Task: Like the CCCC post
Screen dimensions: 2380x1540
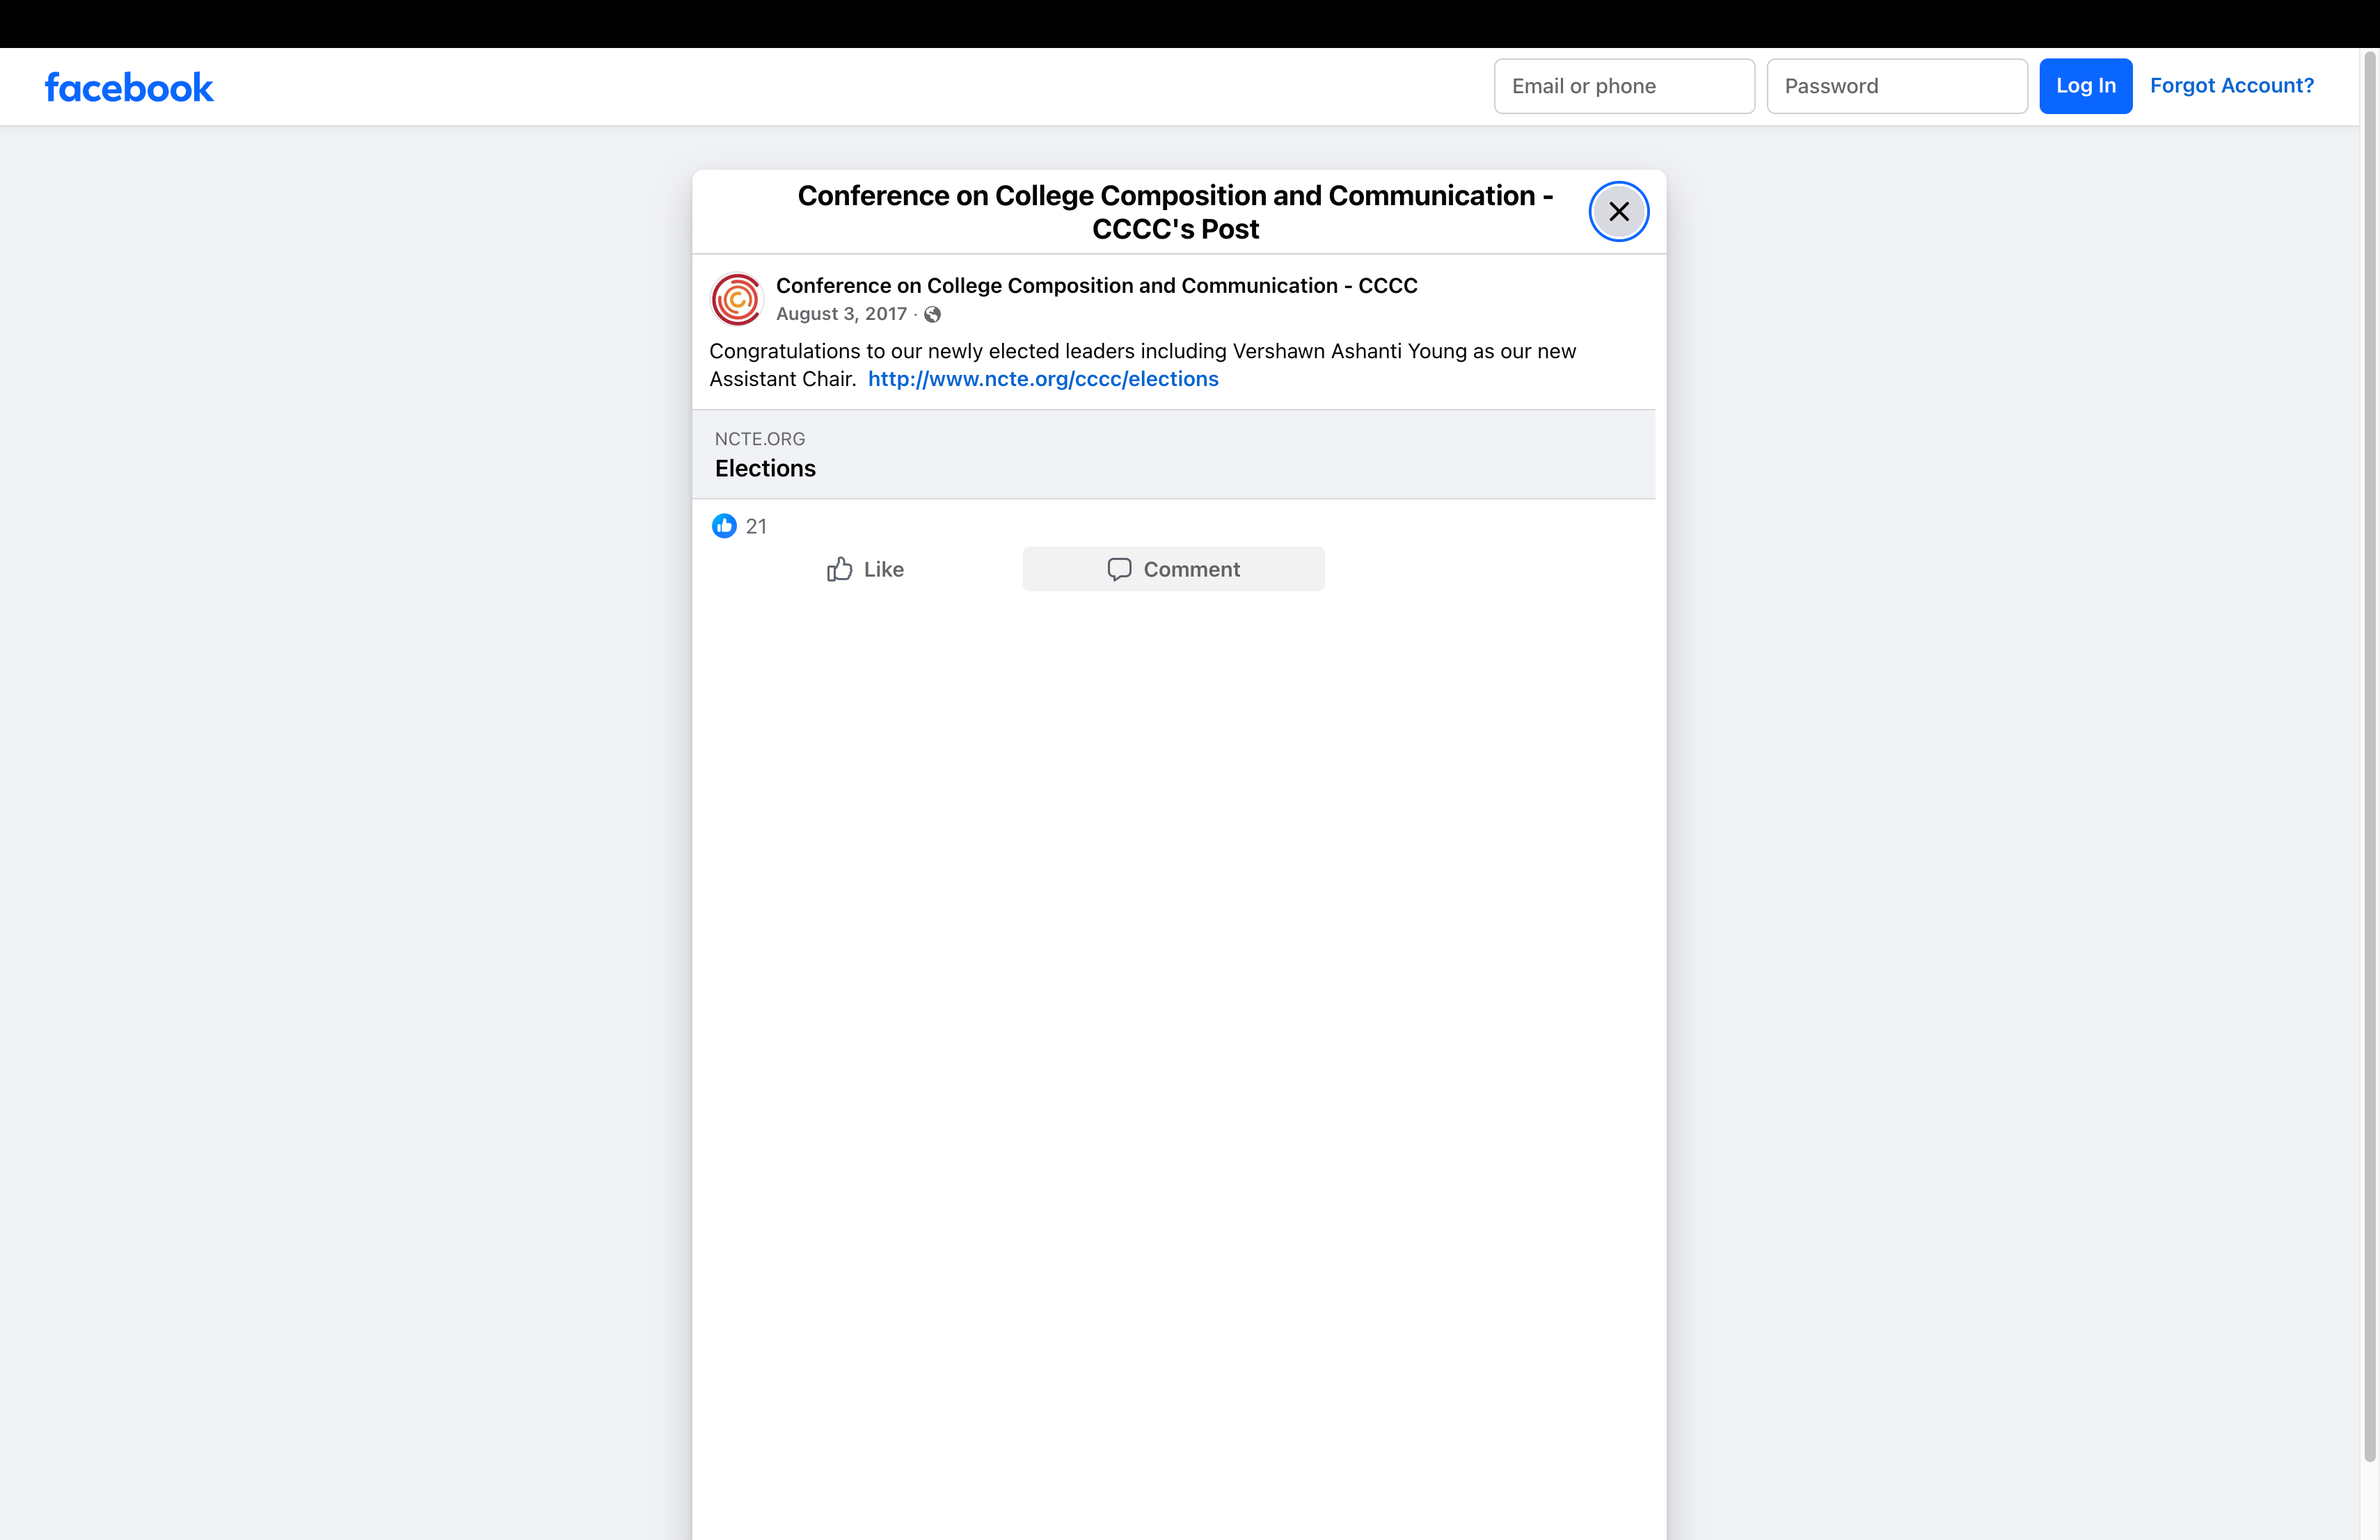Action: (x=865, y=568)
